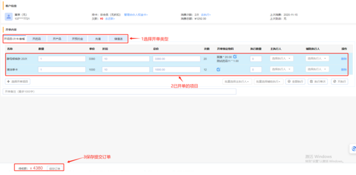Open 主执行人 dropdown for 清洁季卡 row

point(281,70)
